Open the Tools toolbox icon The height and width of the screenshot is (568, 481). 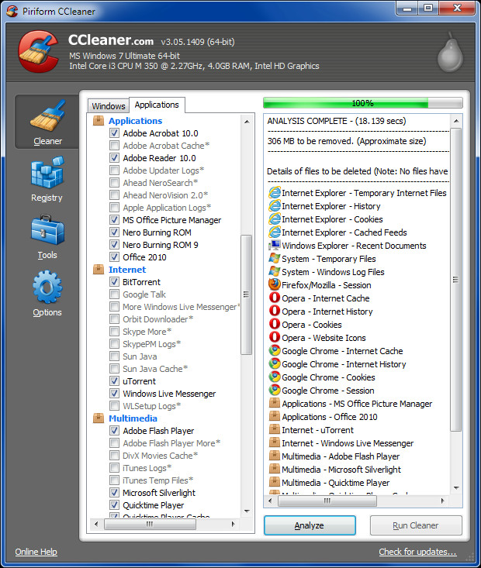[47, 229]
